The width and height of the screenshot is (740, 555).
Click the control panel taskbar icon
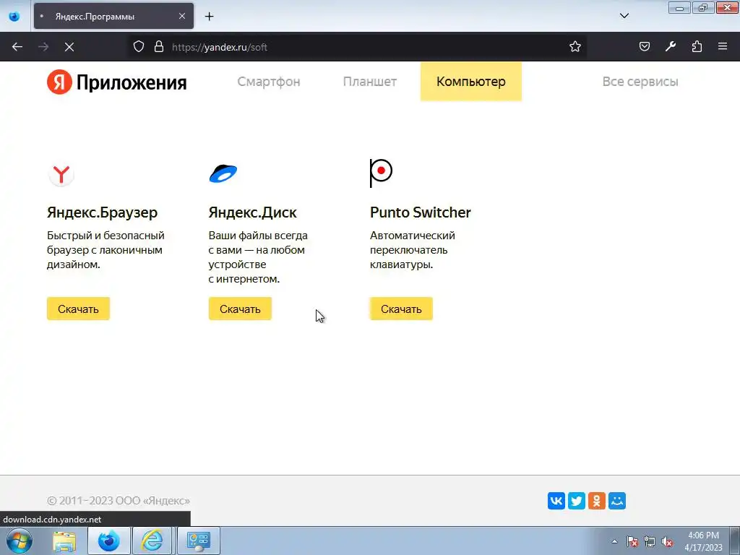click(x=198, y=541)
